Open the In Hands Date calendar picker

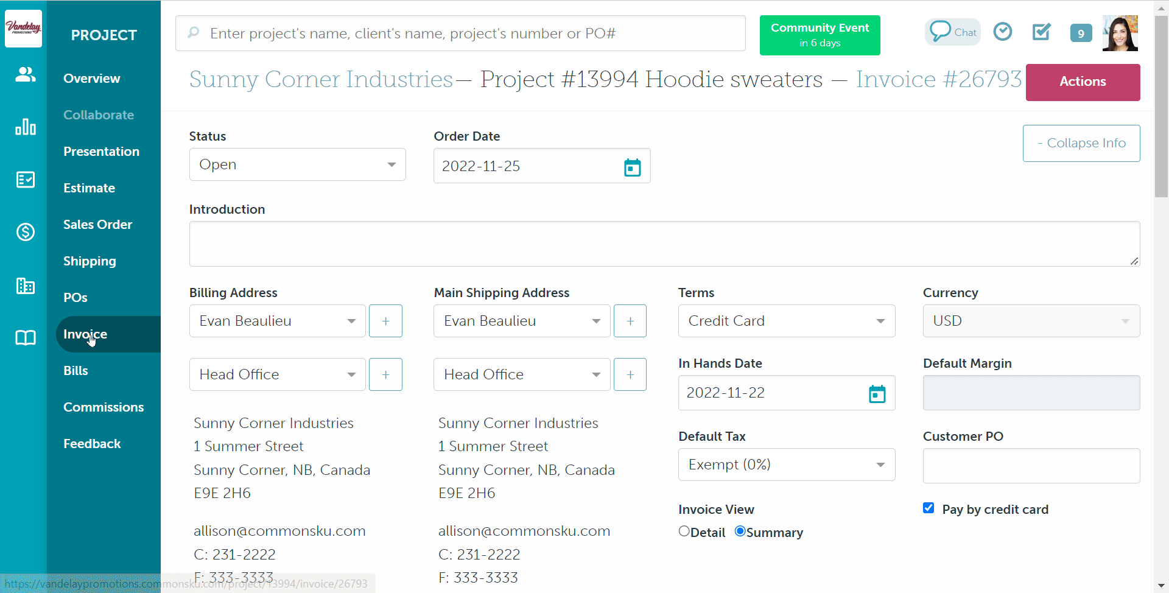click(877, 394)
